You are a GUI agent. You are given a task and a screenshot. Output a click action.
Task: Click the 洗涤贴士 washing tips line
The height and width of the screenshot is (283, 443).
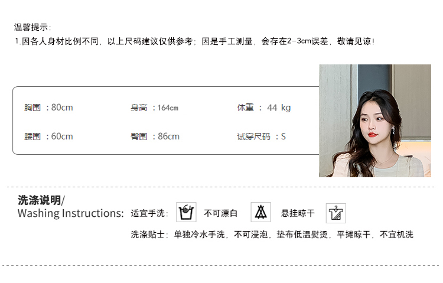click(272, 235)
